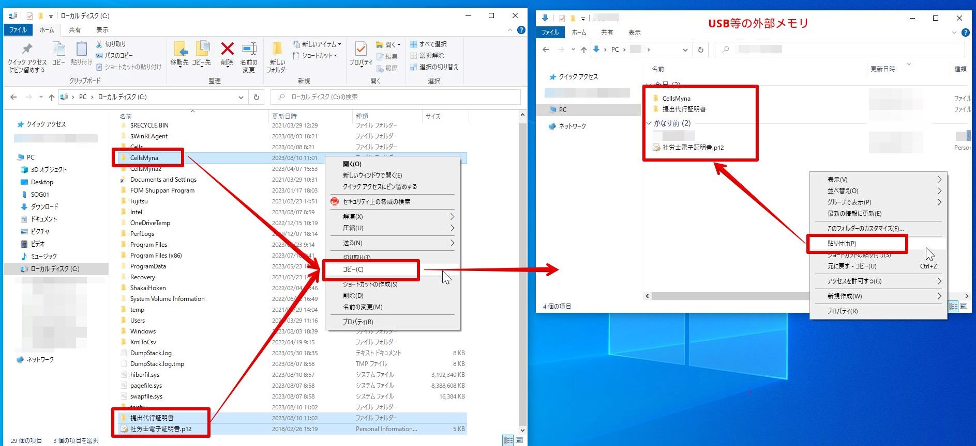Click the Rename (名前の変更) ribbon icon
This screenshot has width=976, height=446.
pos(249,49)
